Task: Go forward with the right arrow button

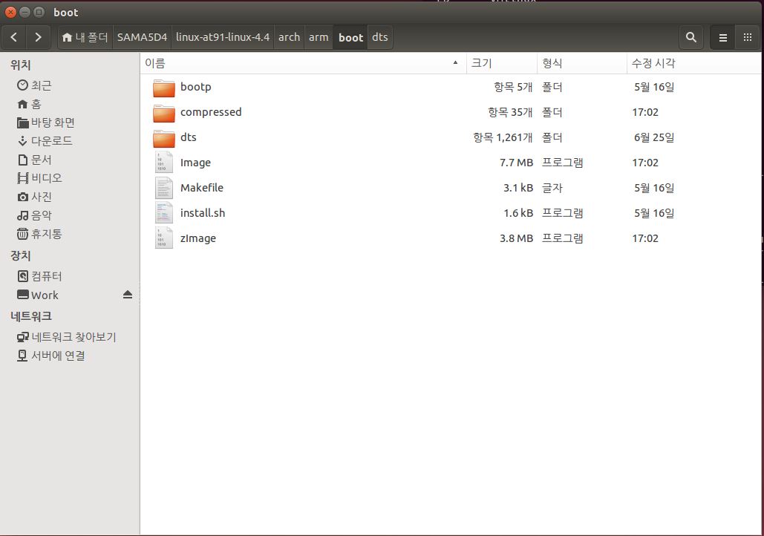Action: tap(38, 37)
